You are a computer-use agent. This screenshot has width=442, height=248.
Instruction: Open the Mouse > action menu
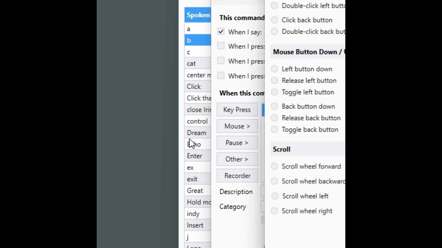click(x=237, y=126)
